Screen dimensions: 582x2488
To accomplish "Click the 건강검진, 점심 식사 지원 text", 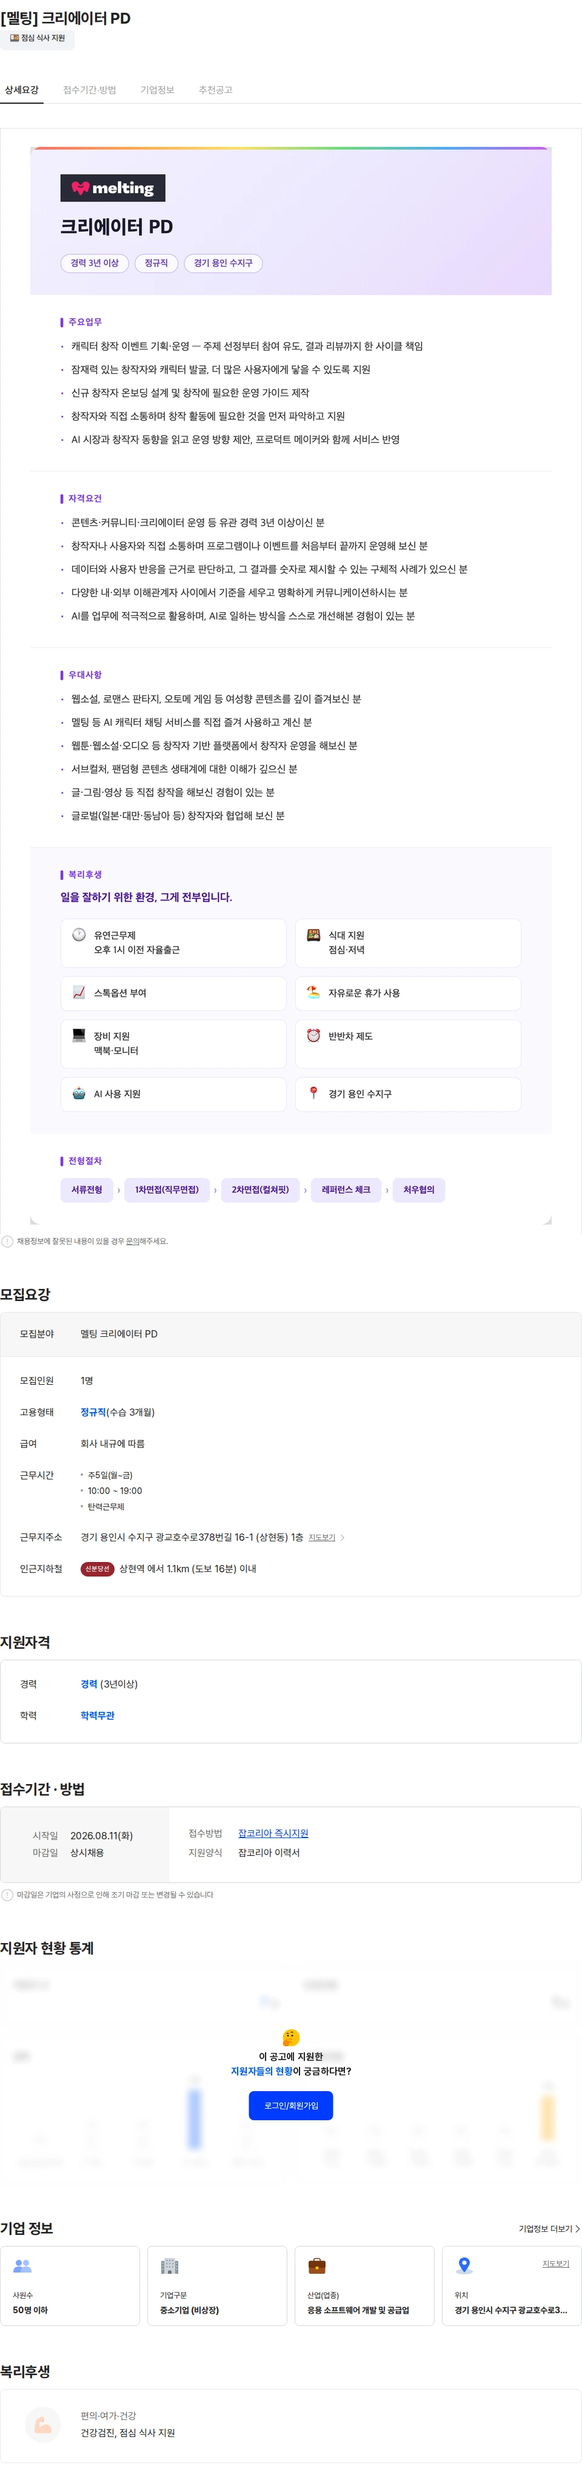I will 127,2433.
